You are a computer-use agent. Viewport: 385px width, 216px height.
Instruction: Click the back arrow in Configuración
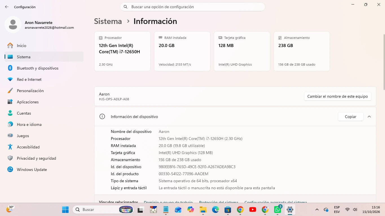point(7,7)
